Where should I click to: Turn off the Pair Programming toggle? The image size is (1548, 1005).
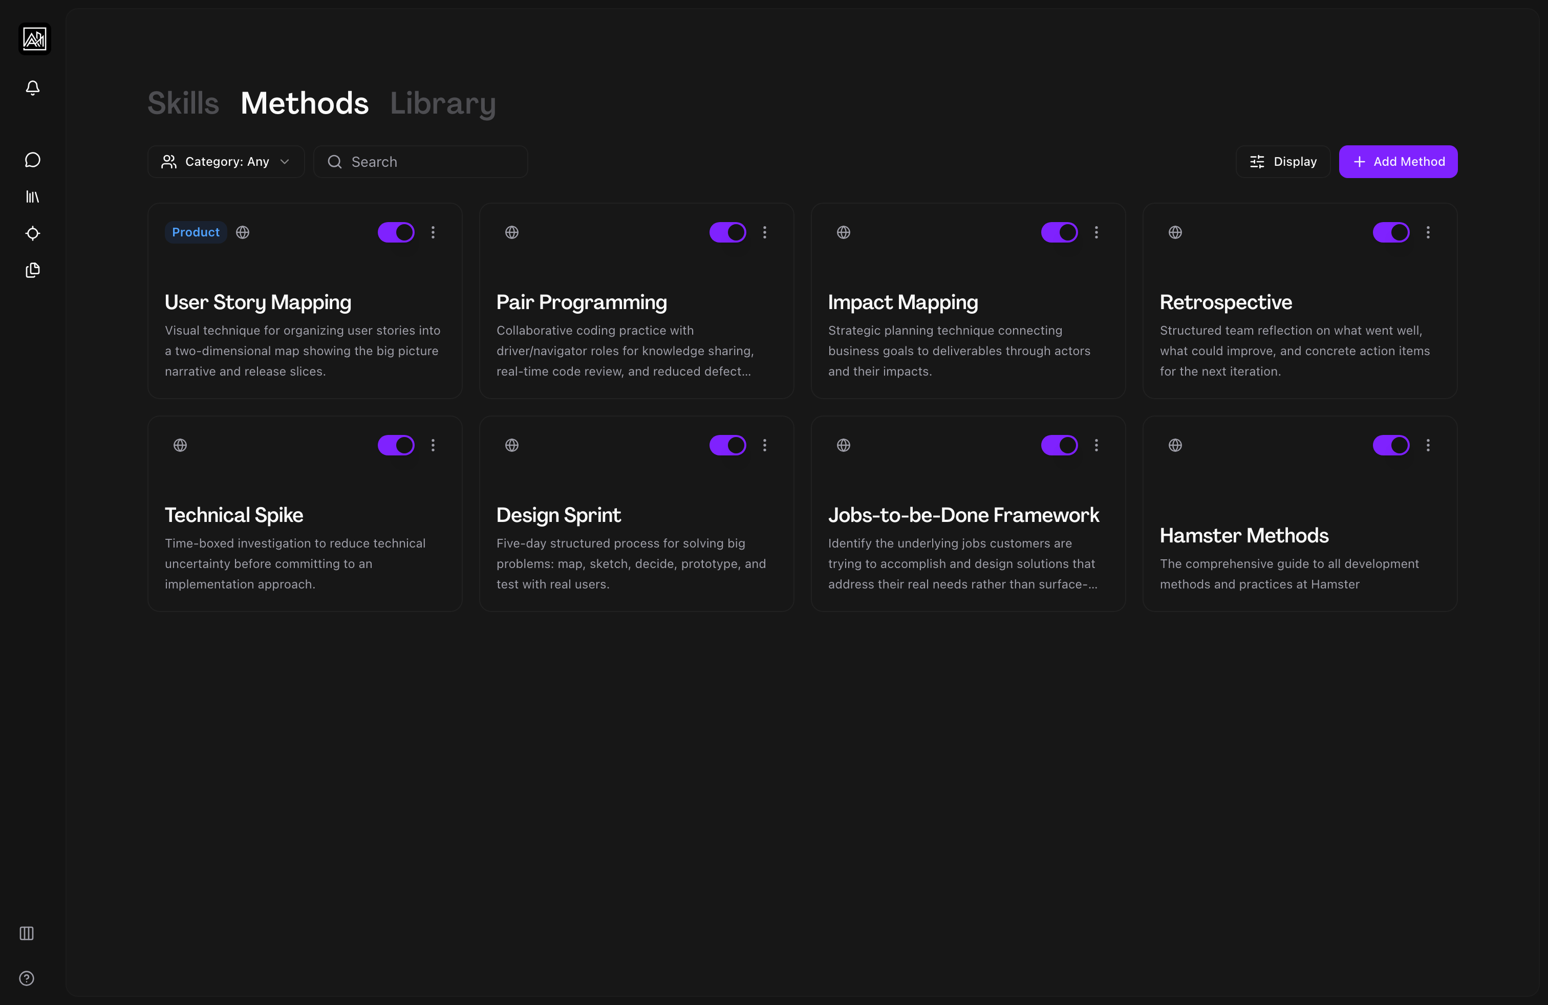coord(727,232)
